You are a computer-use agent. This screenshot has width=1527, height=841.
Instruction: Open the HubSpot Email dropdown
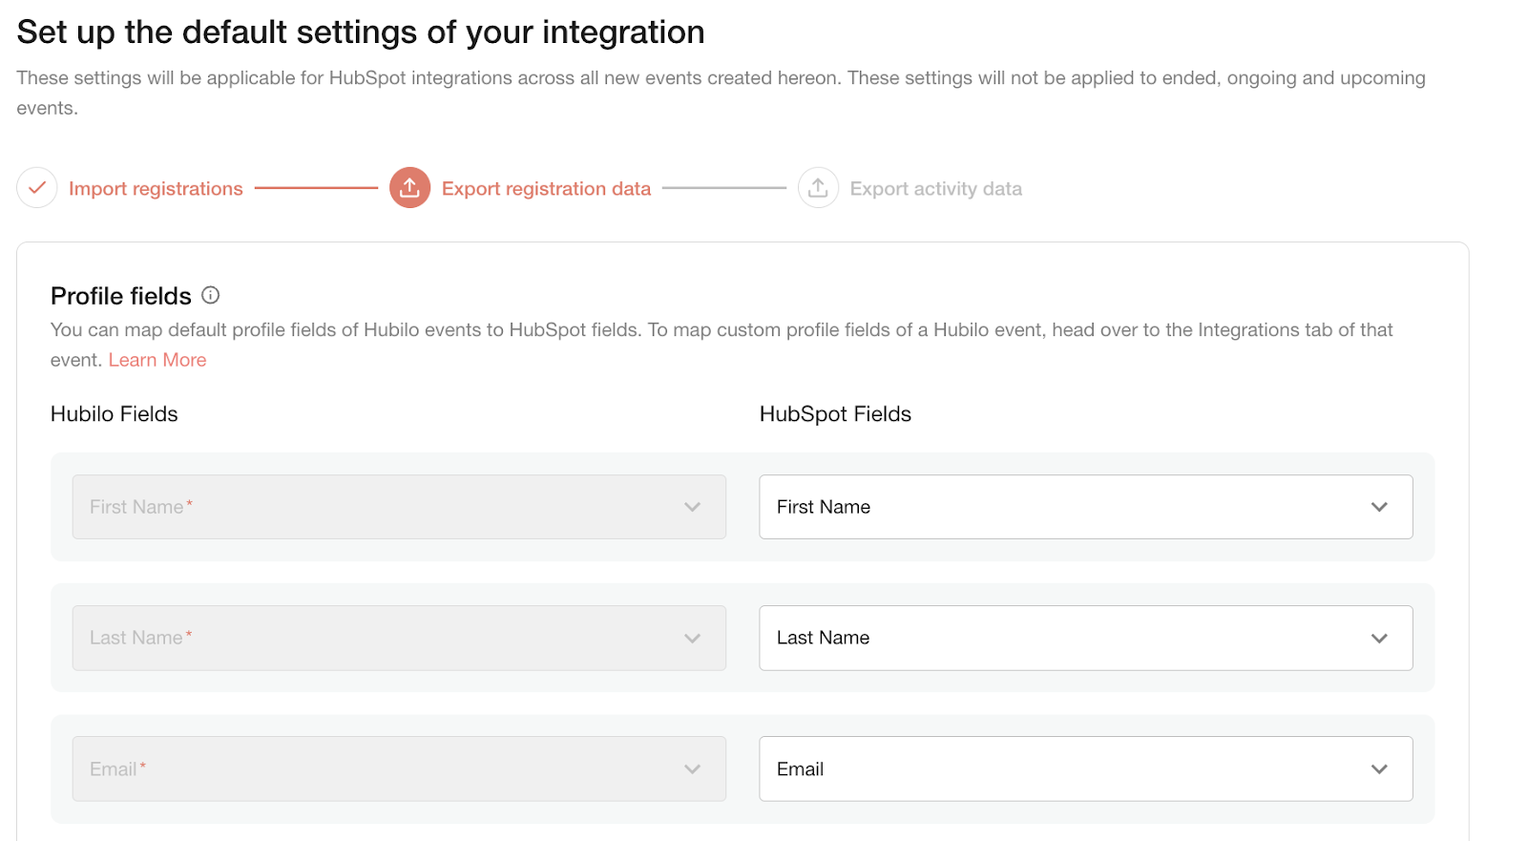coord(1085,768)
